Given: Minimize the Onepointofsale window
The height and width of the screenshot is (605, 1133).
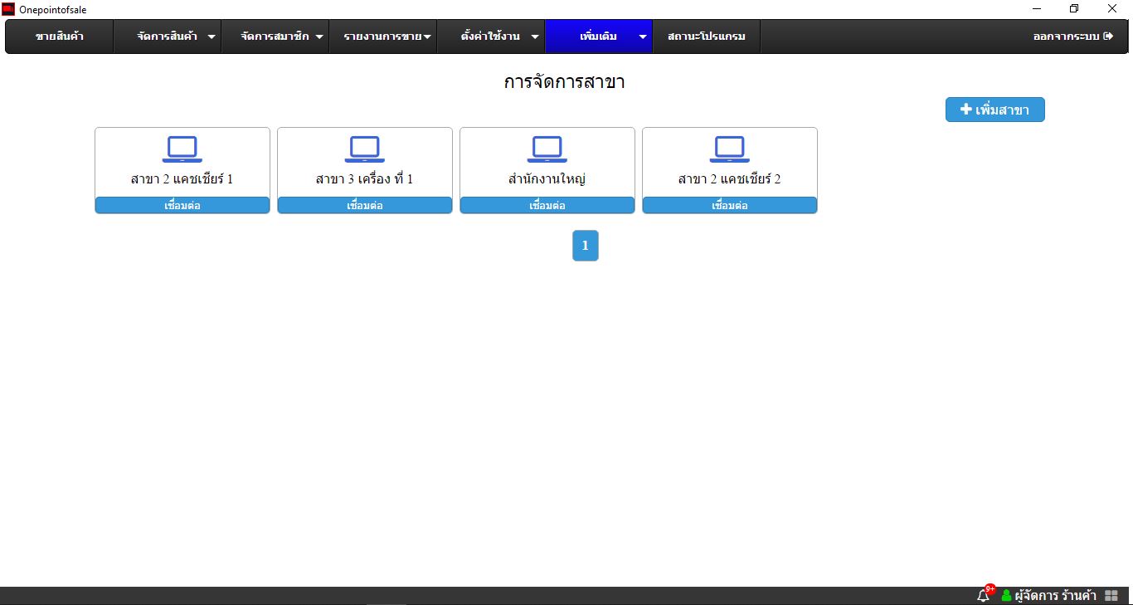Looking at the screenshot, I should point(1037,8).
